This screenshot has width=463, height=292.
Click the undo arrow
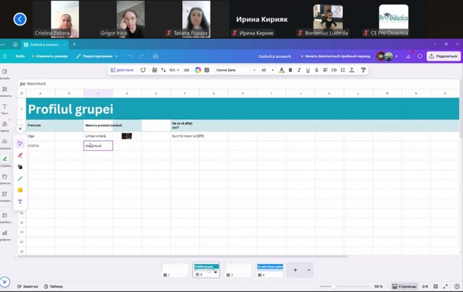(x=130, y=56)
